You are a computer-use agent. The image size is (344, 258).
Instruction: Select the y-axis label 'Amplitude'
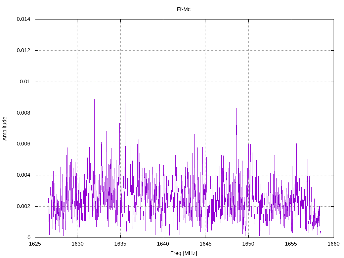pos(5,129)
